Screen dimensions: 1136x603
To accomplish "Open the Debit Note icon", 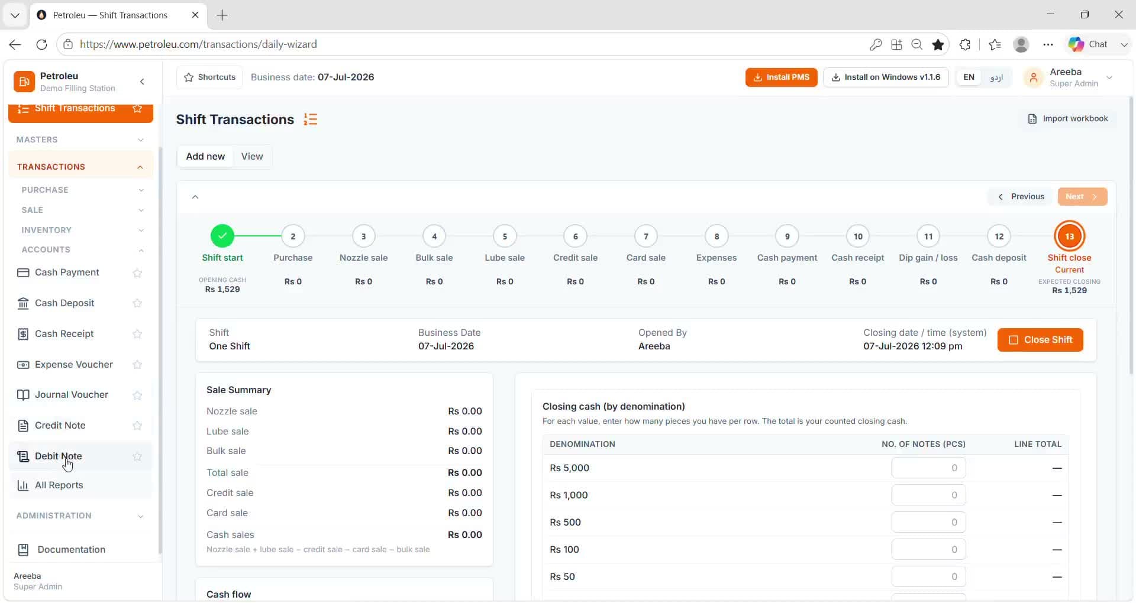I will [x=23, y=456].
